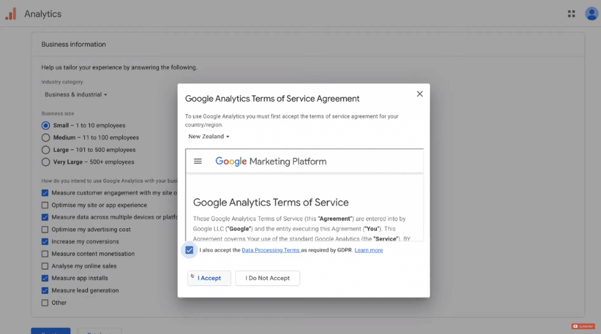Follow the Learn more link

point(369,250)
